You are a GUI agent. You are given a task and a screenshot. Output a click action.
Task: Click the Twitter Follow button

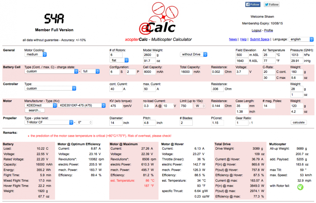pos(272,4)
